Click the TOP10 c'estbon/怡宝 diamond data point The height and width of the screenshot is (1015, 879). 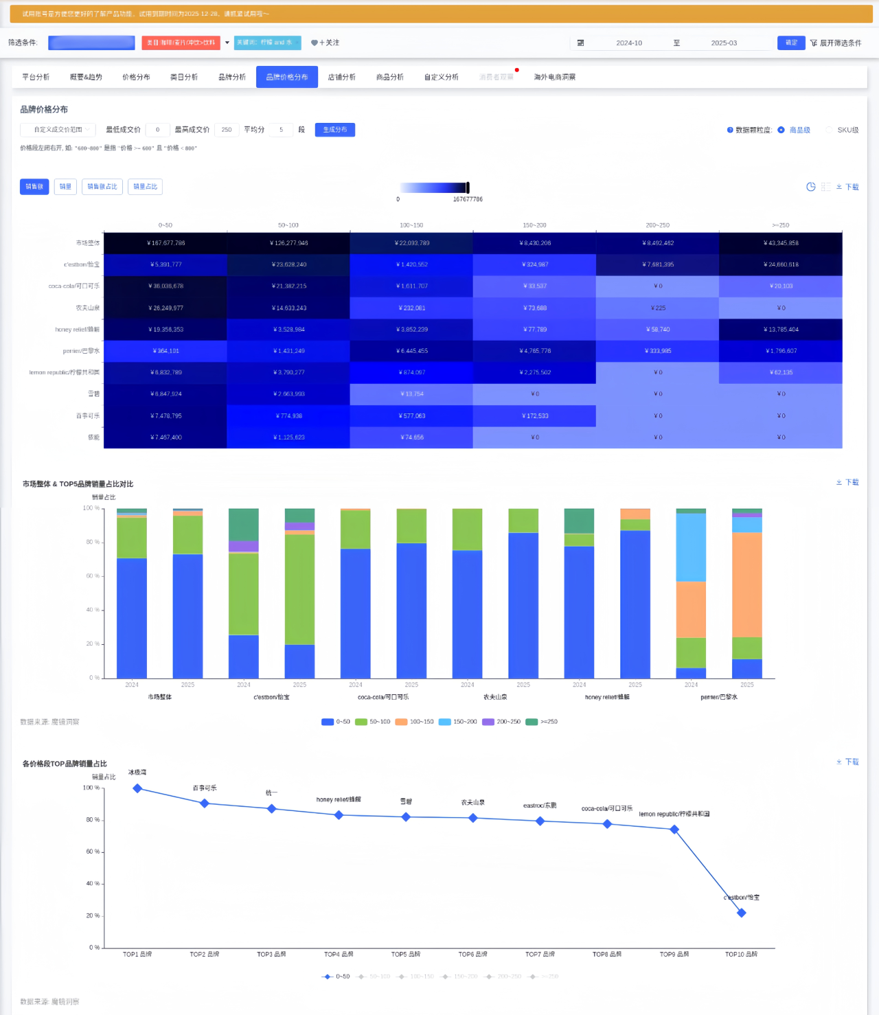(741, 913)
